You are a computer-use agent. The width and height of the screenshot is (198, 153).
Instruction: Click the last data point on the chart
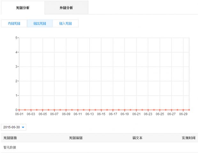point(189,110)
